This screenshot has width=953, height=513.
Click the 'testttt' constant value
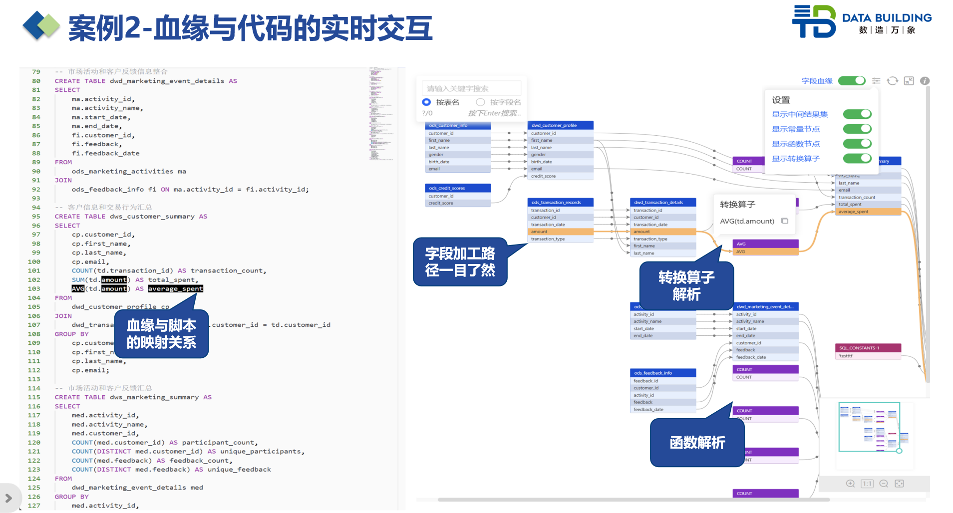(846, 356)
